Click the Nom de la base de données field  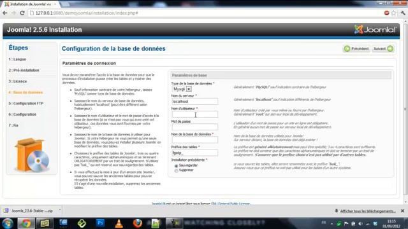194,140
